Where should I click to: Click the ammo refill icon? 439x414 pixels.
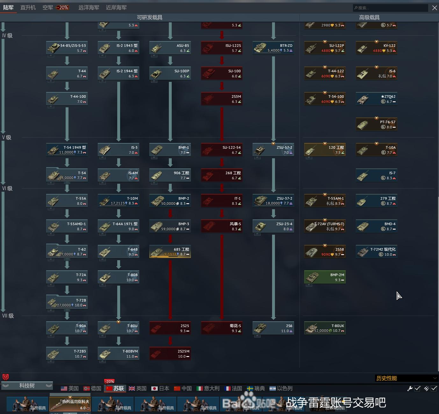426,388
